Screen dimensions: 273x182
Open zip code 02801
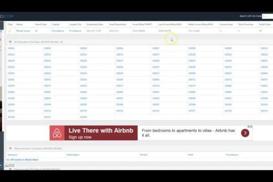(x=11, y=48)
